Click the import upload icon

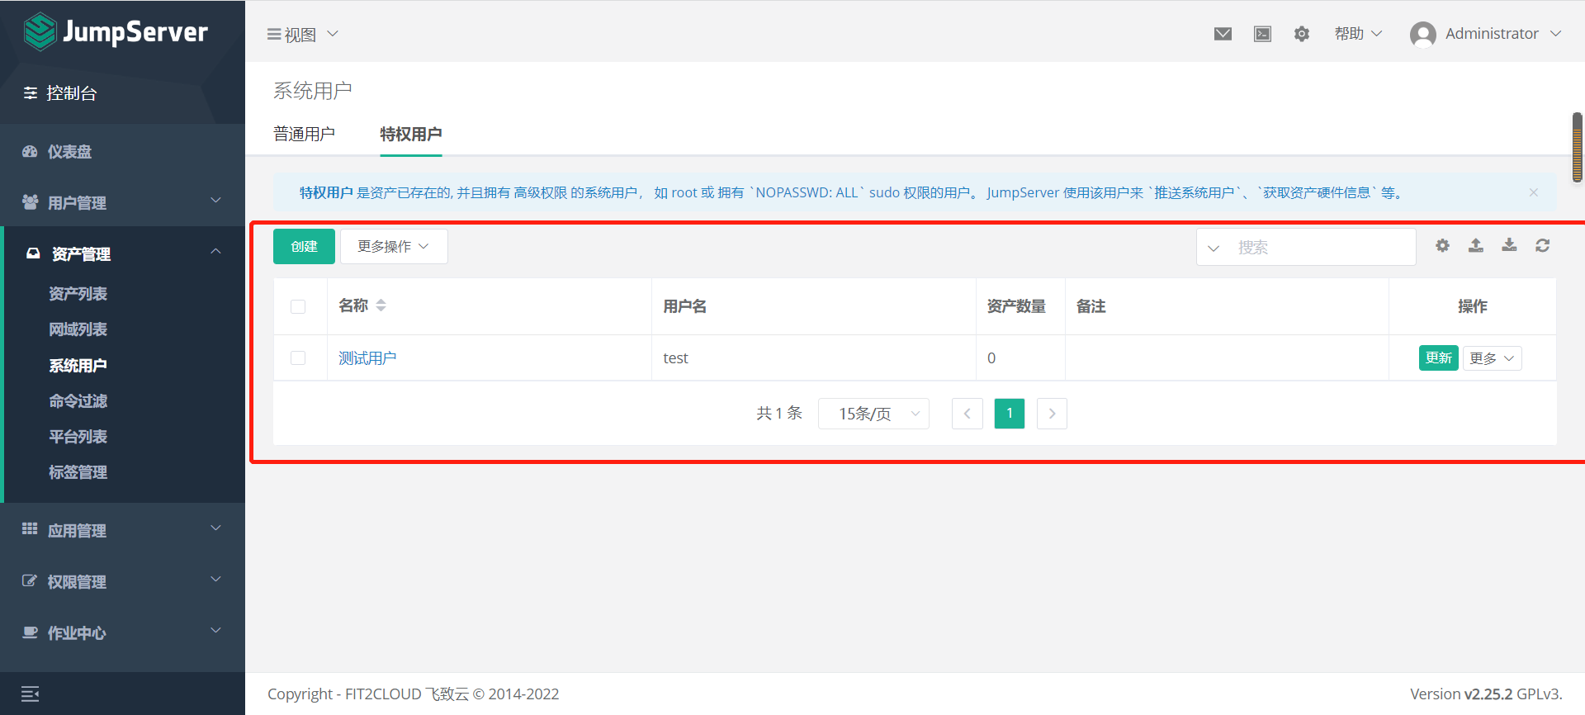tap(1476, 245)
